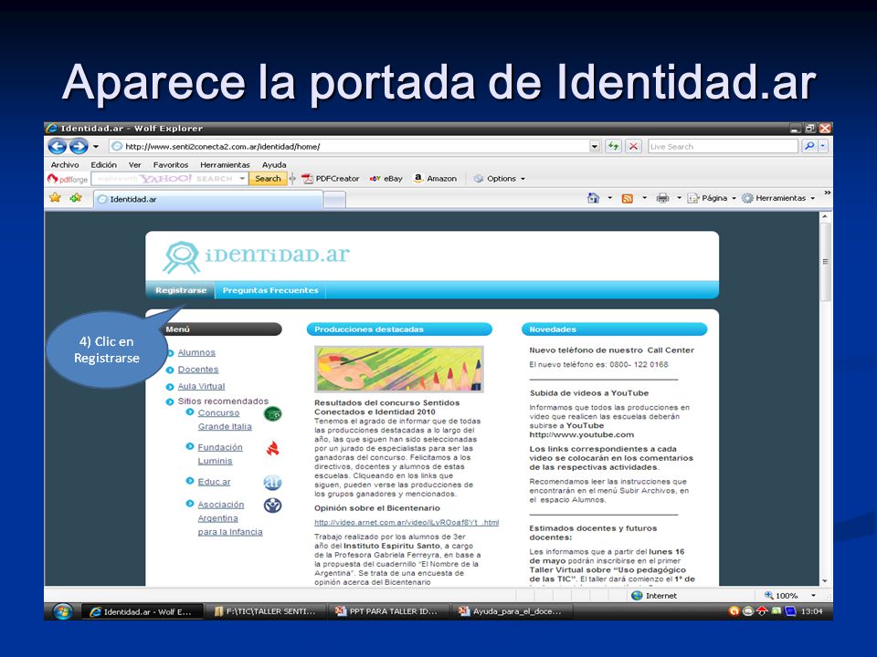Open the Amazon toolbar shortcut

tap(435, 179)
